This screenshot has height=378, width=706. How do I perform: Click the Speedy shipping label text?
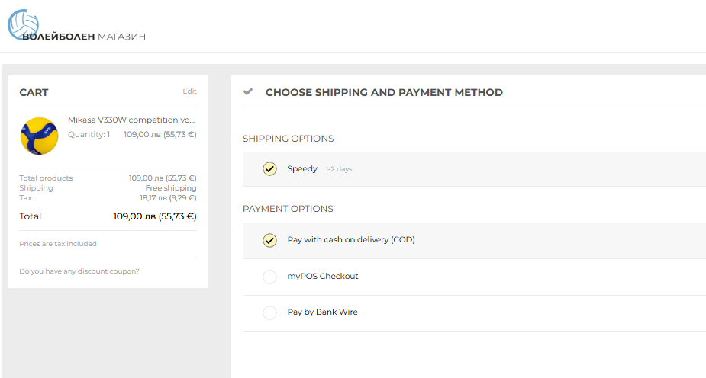[x=302, y=168]
